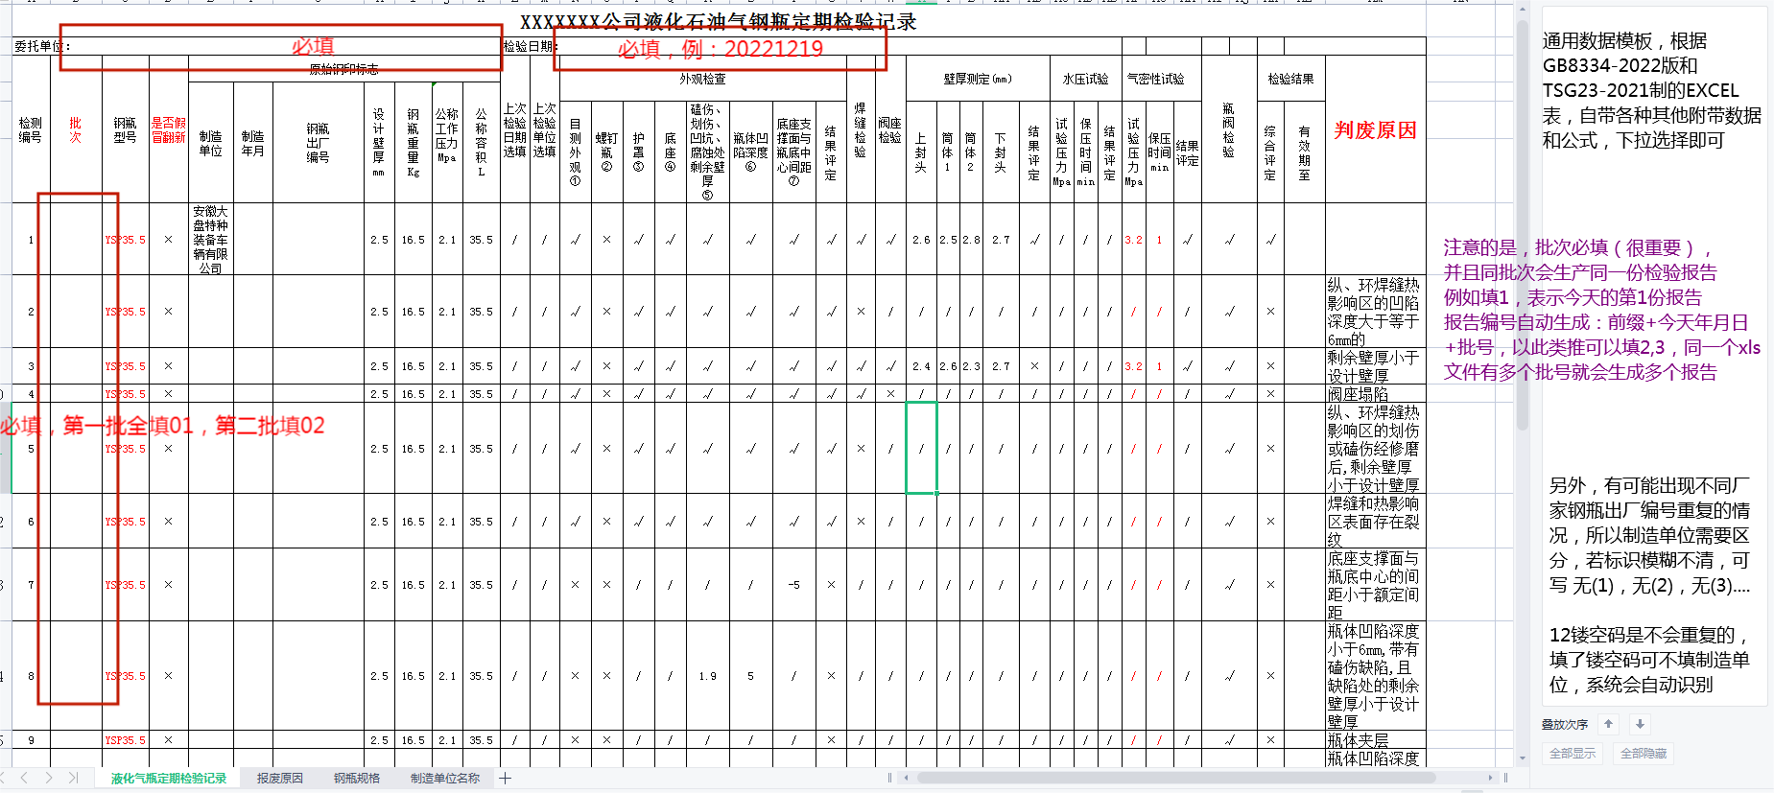Image resolution: width=1774 pixels, height=793 pixels.
Task: Click horizontal scrollbar left arrow
Action: (x=906, y=778)
